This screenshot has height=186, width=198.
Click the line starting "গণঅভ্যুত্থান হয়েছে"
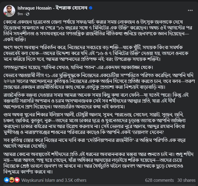pyautogui.click(x=78, y=67)
